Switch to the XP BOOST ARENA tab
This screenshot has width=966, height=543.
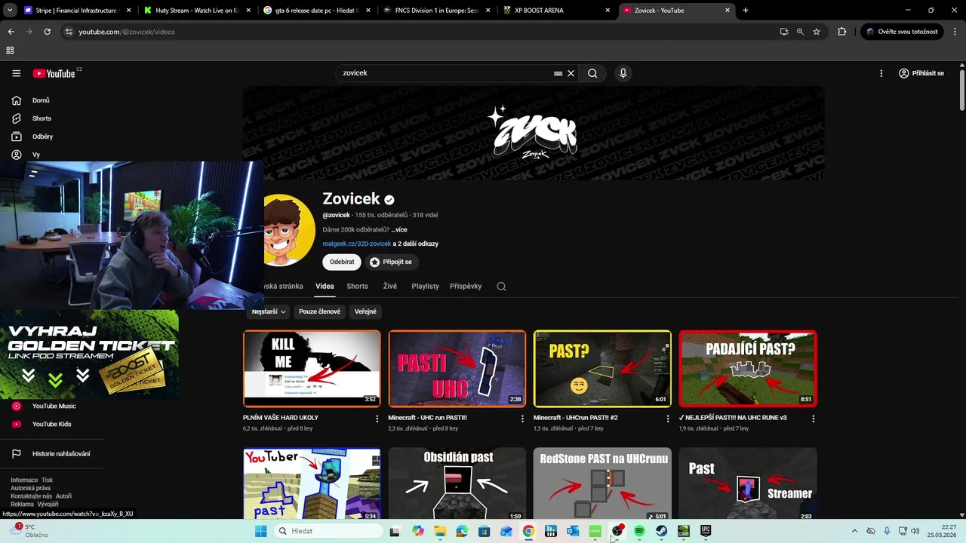tap(557, 11)
